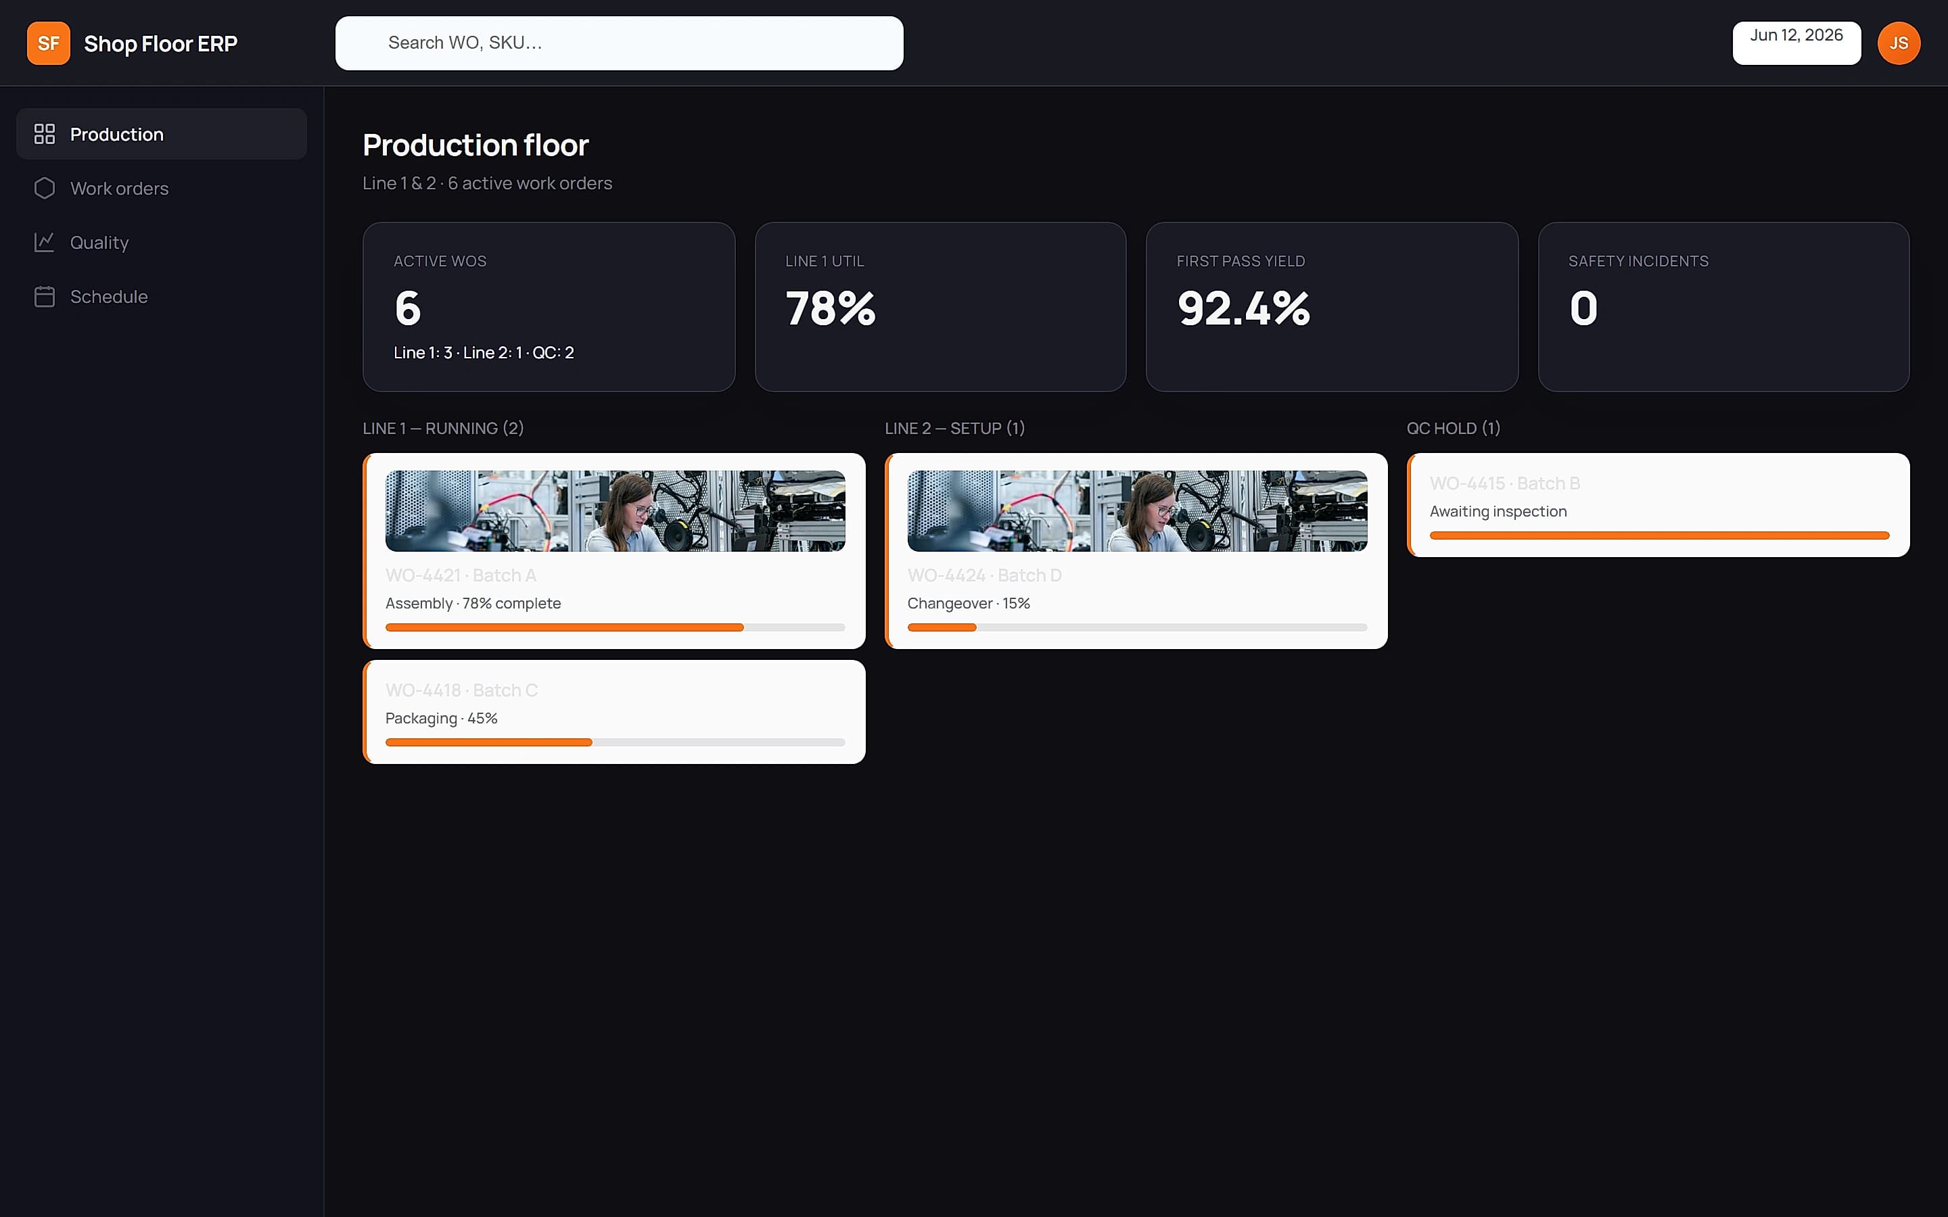Click the Production grid icon in sidebar
This screenshot has width=1948, height=1217.
click(44, 134)
